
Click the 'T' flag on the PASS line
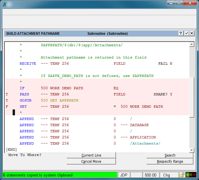[7, 94]
